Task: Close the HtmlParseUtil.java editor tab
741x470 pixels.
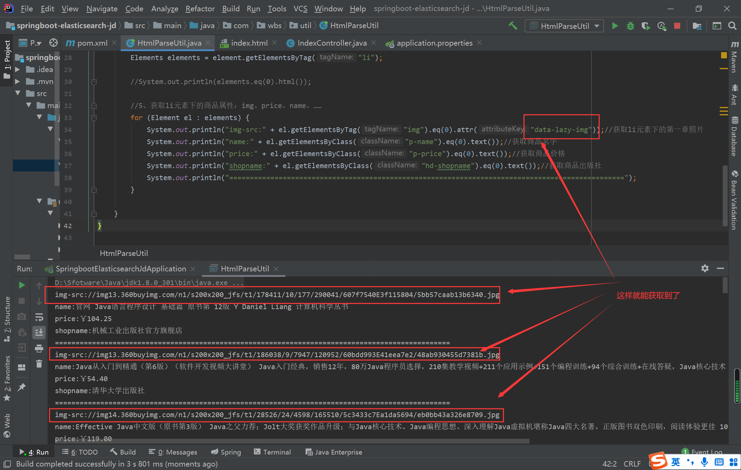Action: 208,43
